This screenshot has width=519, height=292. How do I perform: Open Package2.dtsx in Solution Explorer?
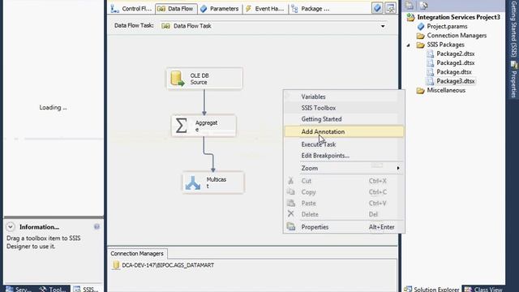456,54
